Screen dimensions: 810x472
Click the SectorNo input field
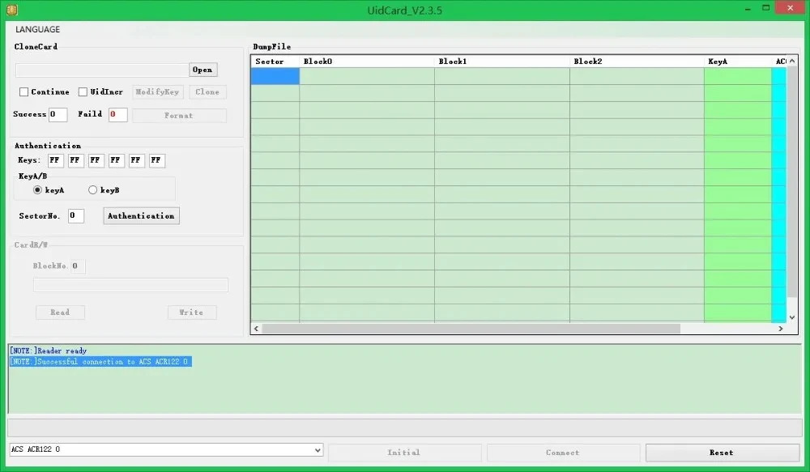pyautogui.click(x=76, y=216)
